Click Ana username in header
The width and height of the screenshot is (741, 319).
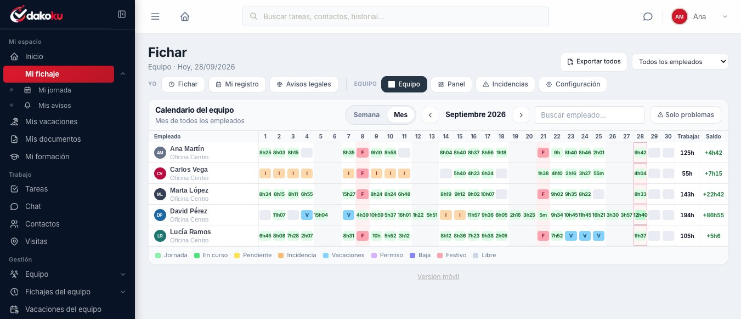[x=699, y=16]
